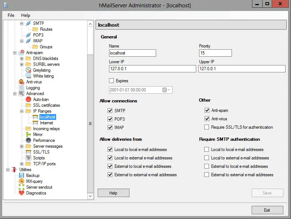Image resolution: width=291 pixels, height=219 pixels.
Task: Click the IMAP protocol icon
Action: 28,41
